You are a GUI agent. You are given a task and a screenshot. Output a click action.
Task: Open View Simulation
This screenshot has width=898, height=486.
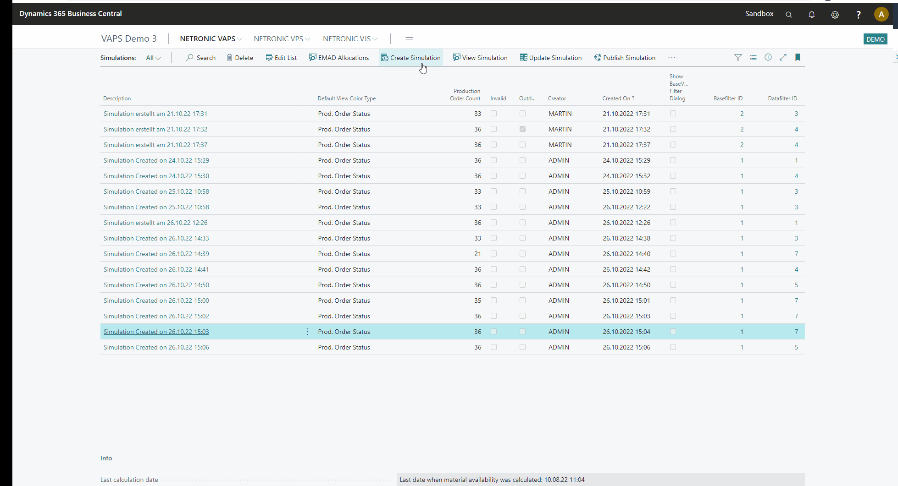click(x=480, y=57)
